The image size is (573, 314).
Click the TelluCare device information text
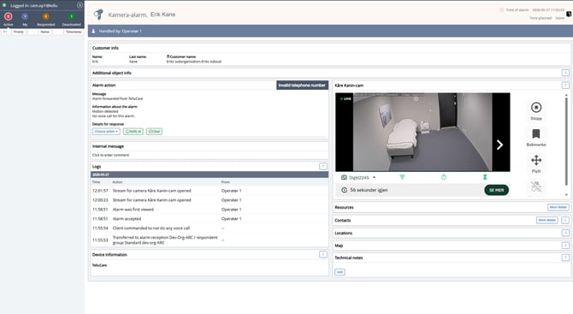99,265
